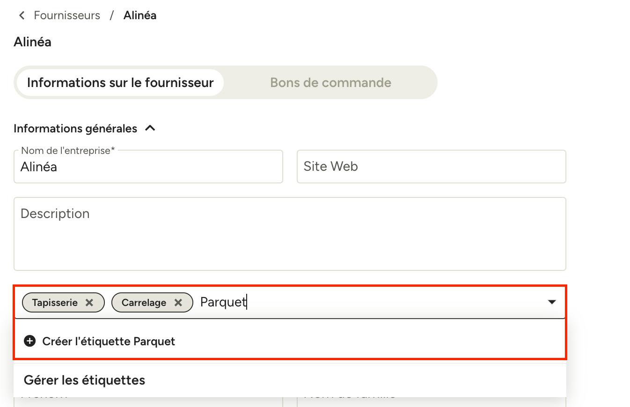Image resolution: width=630 pixels, height=407 pixels.
Task: Open the Fournisseurs breadcrumb link
Action: [67, 15]
